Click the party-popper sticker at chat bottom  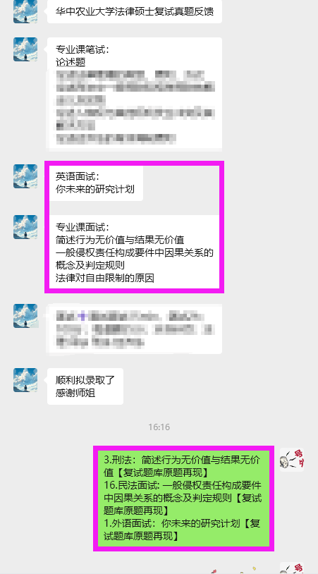[234, 570]
